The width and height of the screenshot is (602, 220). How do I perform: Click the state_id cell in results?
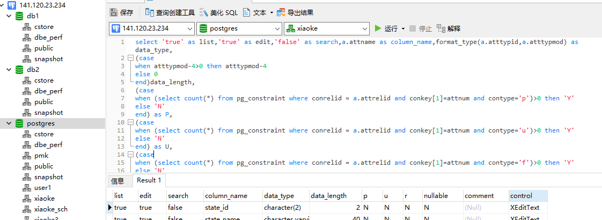click(x=218, y=207)
